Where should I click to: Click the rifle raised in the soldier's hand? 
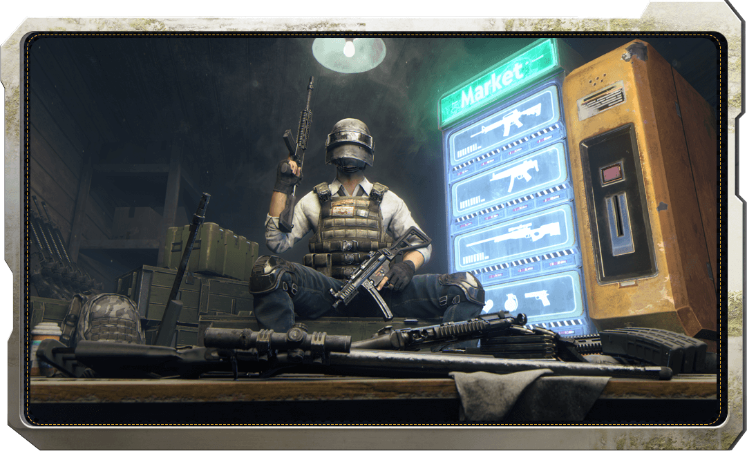tap(302, 124)
